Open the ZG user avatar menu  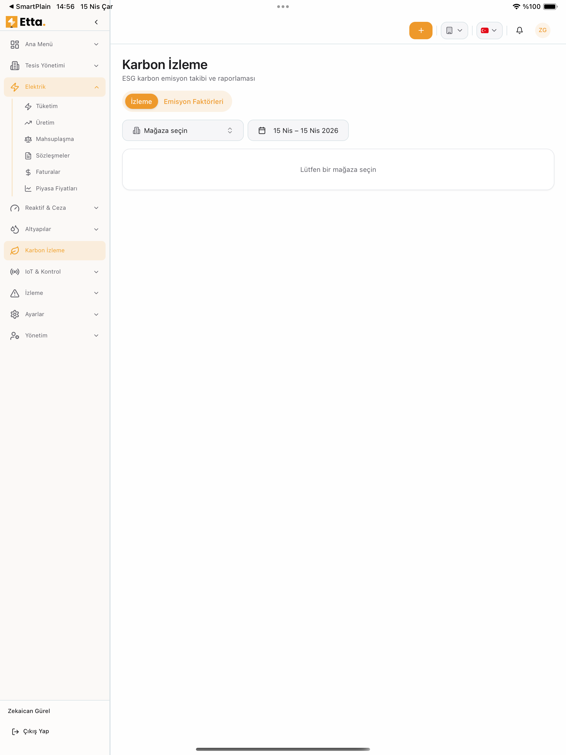pos(543,30)
